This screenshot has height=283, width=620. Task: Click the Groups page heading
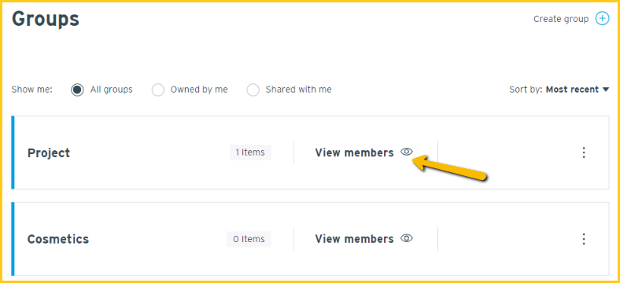(46, 19)
